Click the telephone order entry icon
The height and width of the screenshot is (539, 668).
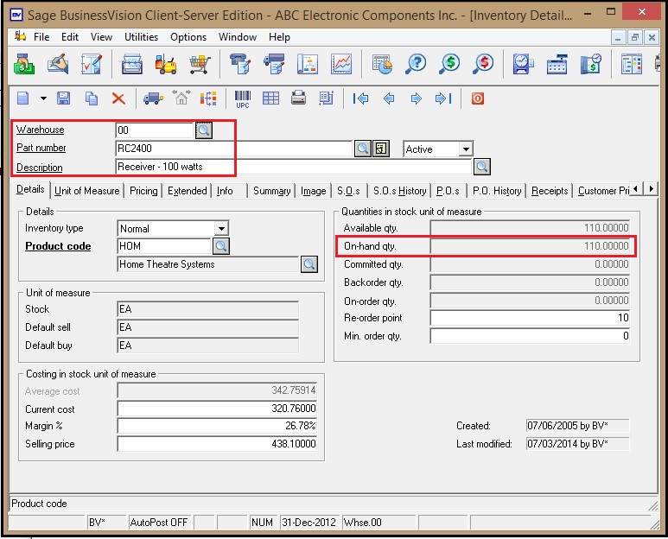241,64
